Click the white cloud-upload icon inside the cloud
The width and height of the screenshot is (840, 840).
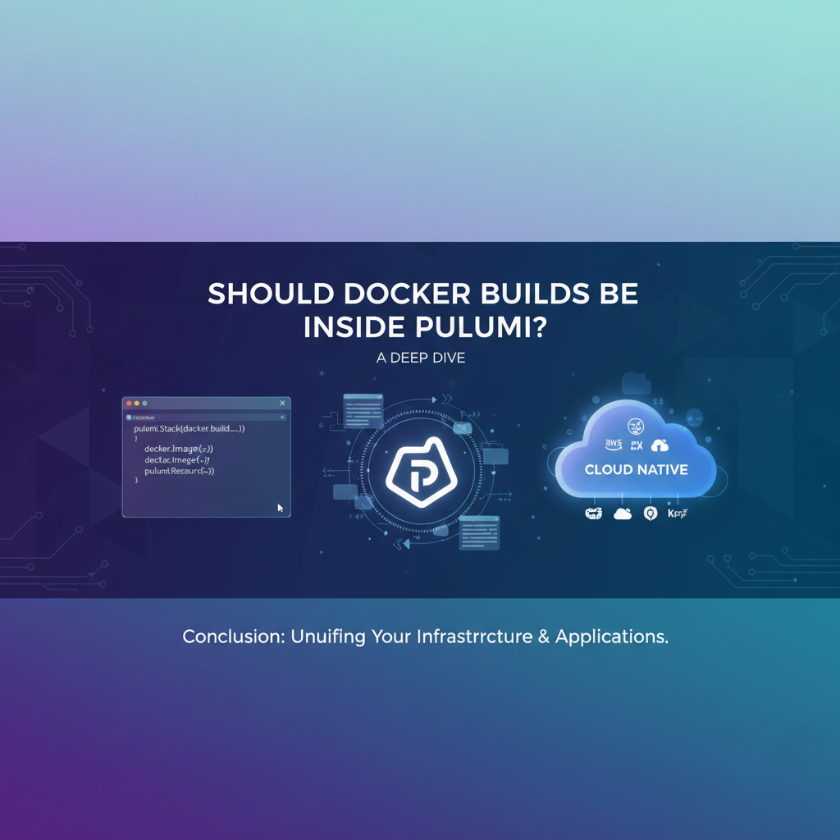pyautogui.click(x=660, y=445)
